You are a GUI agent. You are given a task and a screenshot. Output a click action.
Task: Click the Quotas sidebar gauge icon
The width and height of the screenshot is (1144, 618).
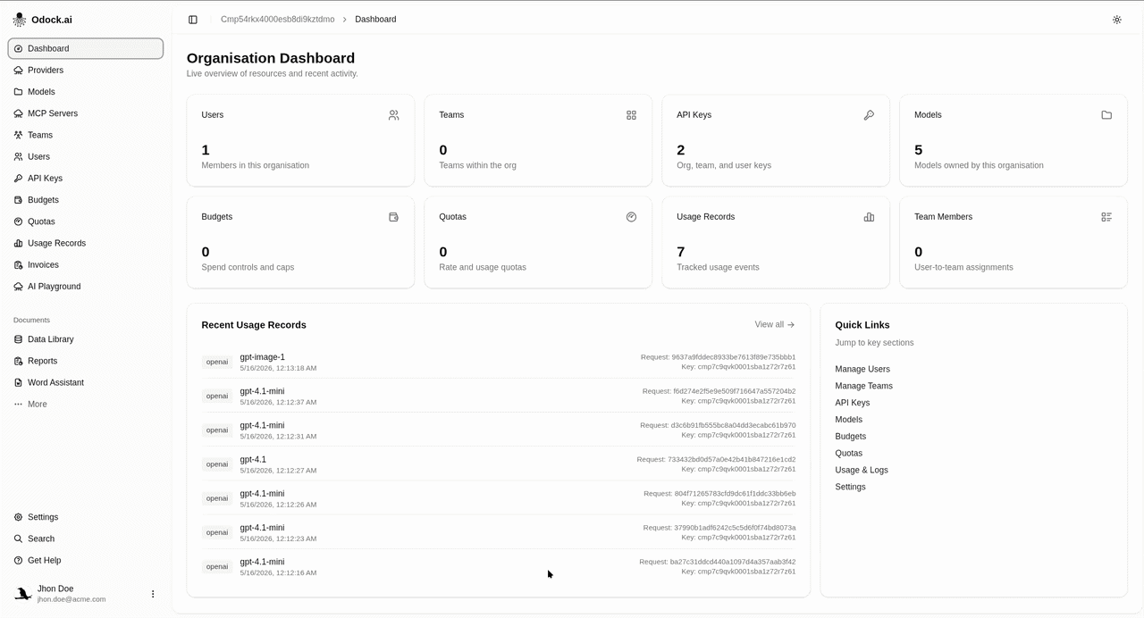coord(19,221)
